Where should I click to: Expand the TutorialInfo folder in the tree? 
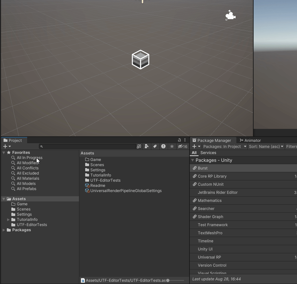click(8, 220)
